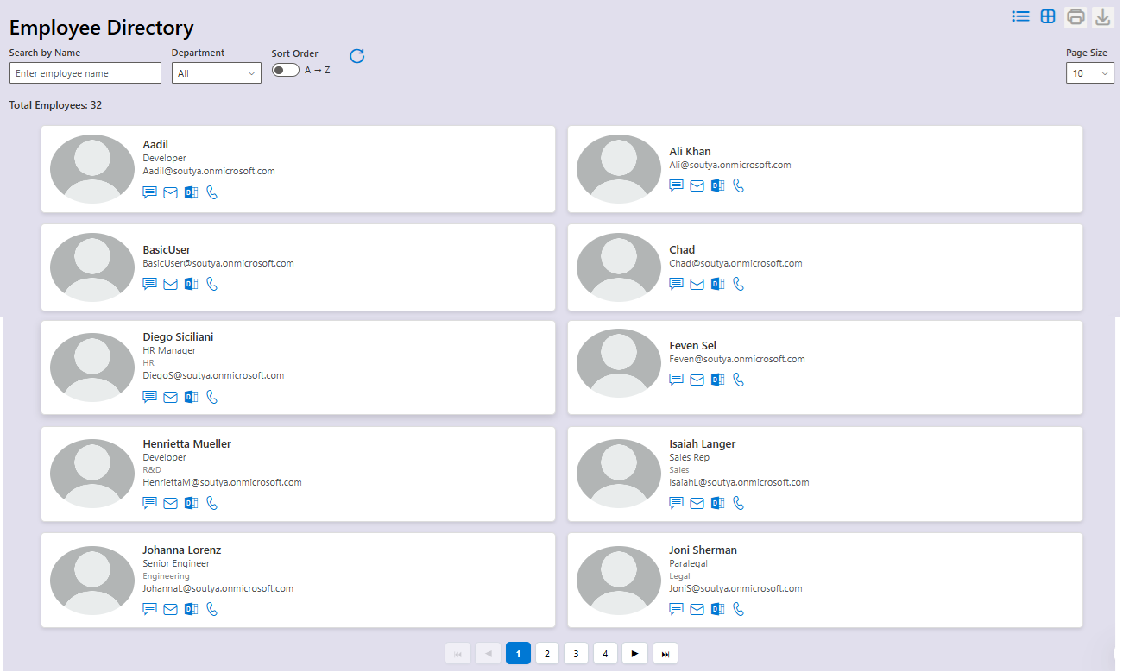Switch to grid view

[1048, 16]
